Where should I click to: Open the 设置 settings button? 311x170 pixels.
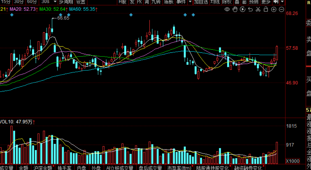pos(81,2)
